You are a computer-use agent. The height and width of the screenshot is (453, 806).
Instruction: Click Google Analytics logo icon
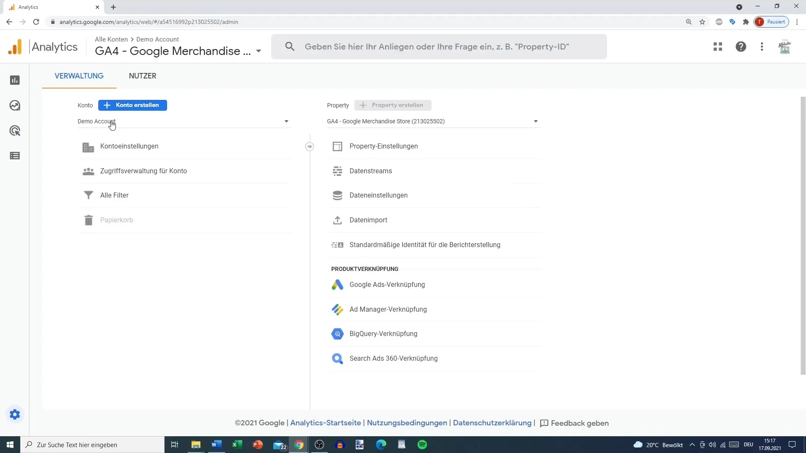[x=15, y=47]
